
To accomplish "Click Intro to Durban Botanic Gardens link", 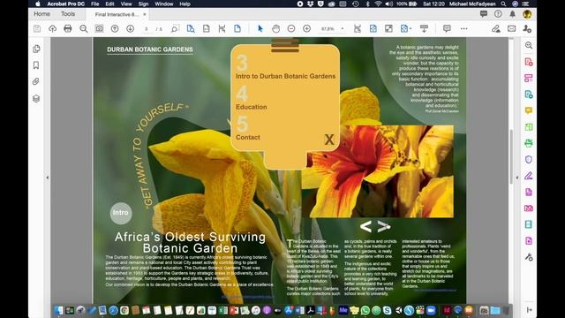I will pyautogui.click(x=285, y=76).
